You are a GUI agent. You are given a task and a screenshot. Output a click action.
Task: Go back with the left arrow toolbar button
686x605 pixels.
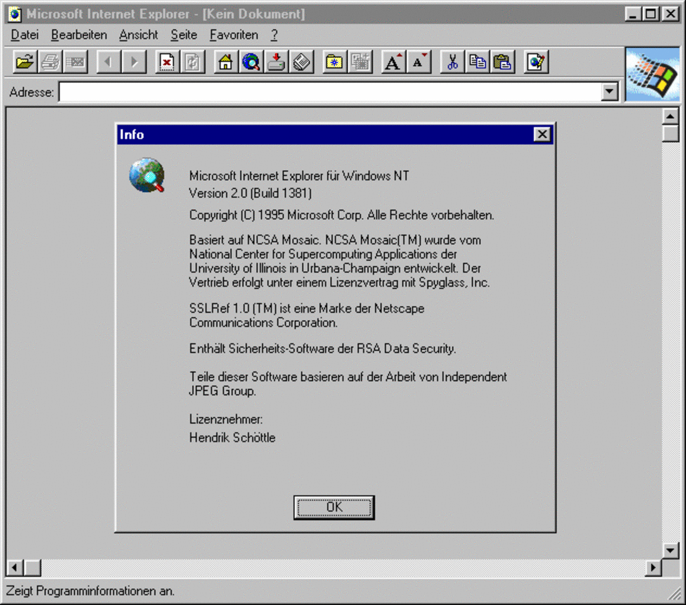pyautogui.click(x=108, y=62)
